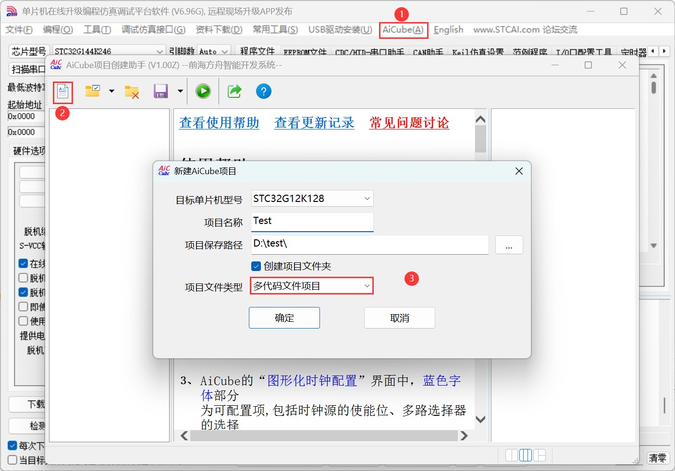
Task: Export the project using the share arrow icon
Action: click(x=234, y=91)
